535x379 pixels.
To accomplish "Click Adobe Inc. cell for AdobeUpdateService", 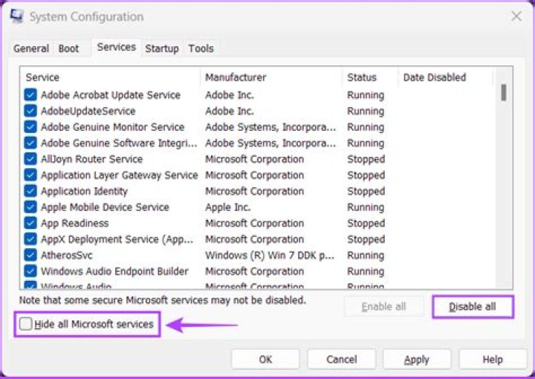I will 230,111.
